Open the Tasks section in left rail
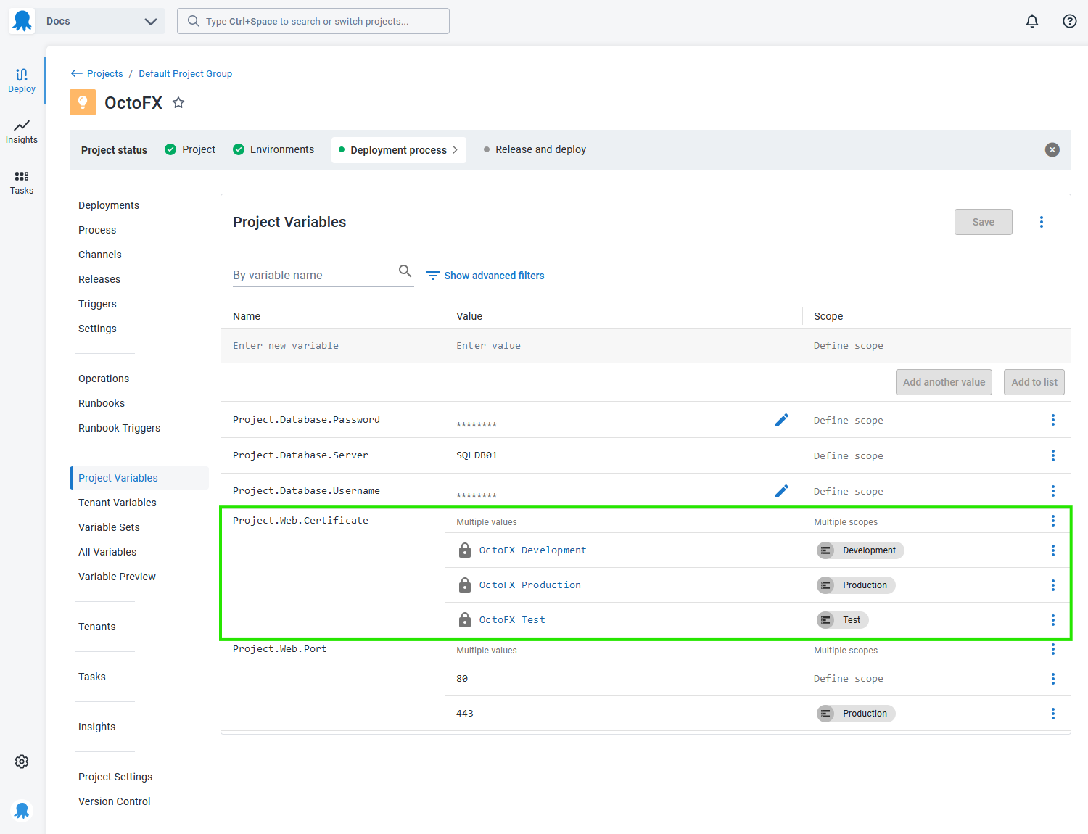Screen dimensions: 1088x834 tap(22, 182)
